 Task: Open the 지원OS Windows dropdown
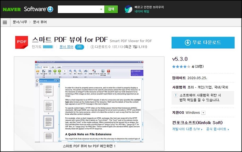click(x=203, y=113)
